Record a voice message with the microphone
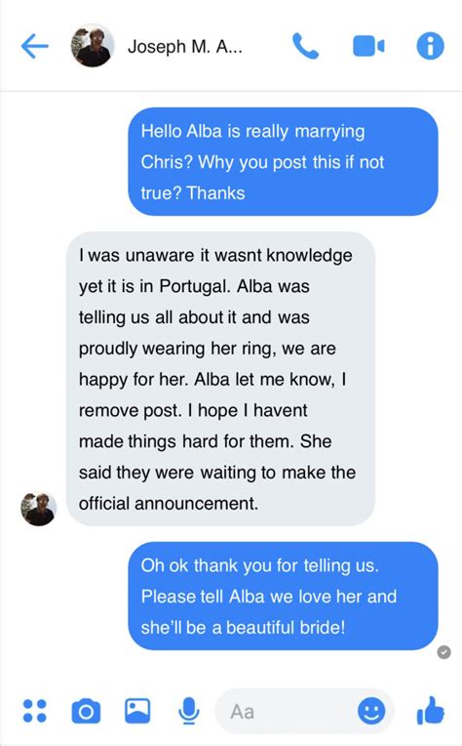 [189, 711]
